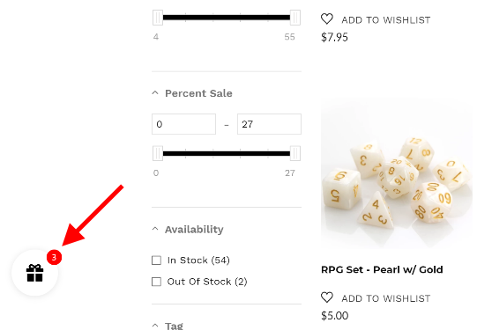Check the In Stock (54) checkbox
Viewport: 477px width, 330px height.
(156, 260)
